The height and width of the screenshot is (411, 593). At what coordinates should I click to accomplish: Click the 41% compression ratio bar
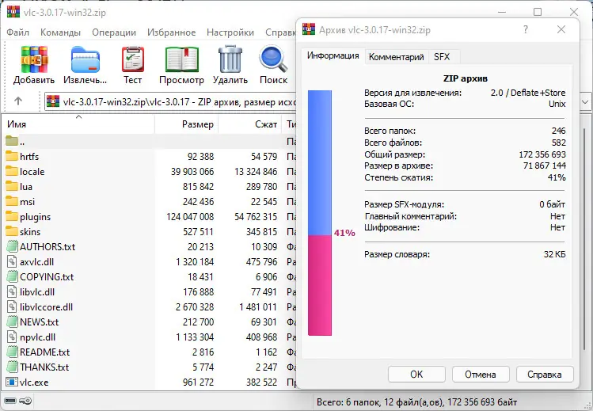tap(320, 212)
